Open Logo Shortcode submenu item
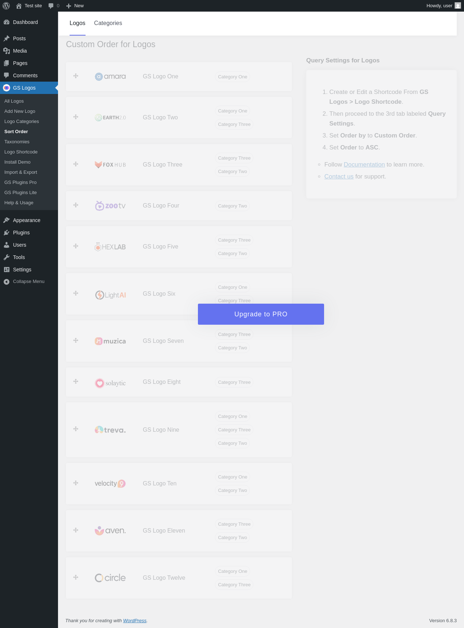464x628 pixels. 21,152
